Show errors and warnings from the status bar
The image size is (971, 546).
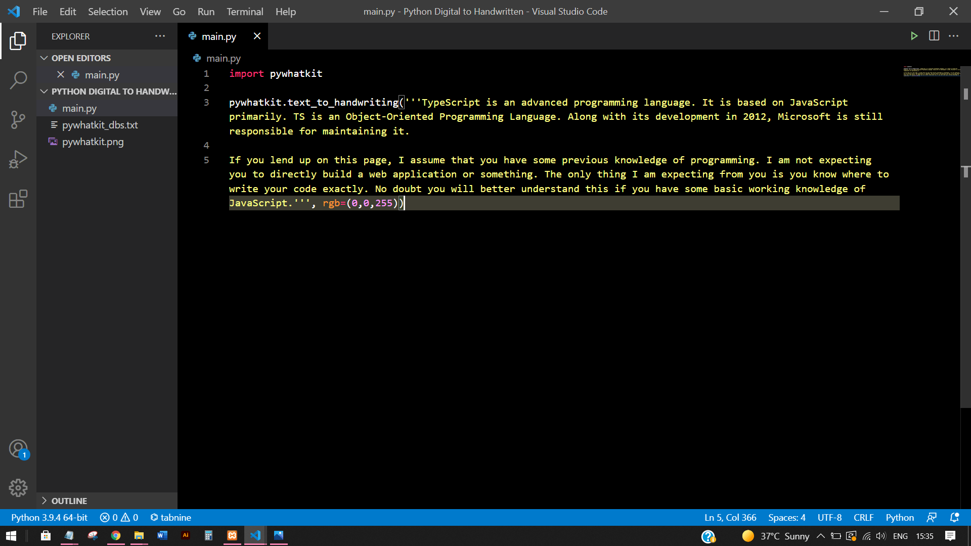click(118, 517)
